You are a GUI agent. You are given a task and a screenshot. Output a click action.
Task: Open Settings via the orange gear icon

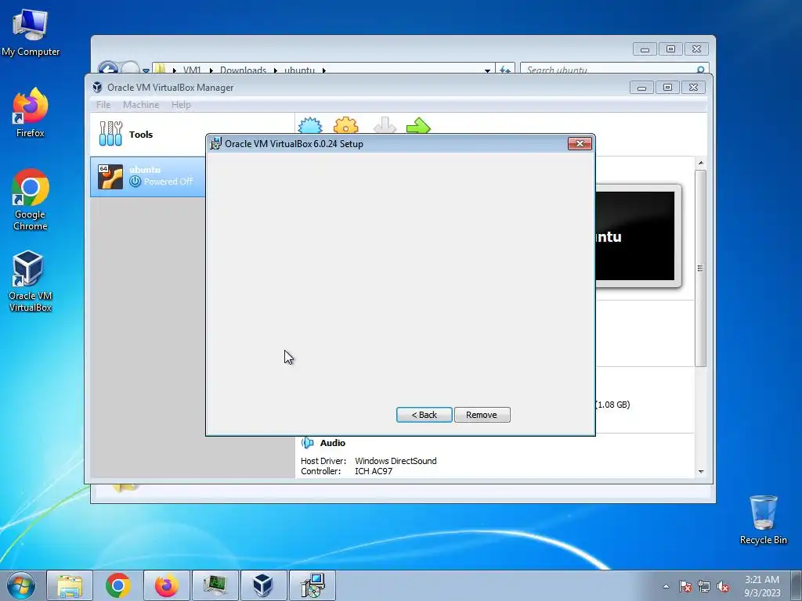tap(345, 125)
